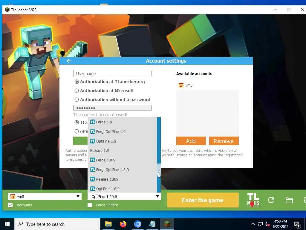This screenshot has width=306, height=230.
Task: Enable the Force update checkbox
Action: [90, 205]
